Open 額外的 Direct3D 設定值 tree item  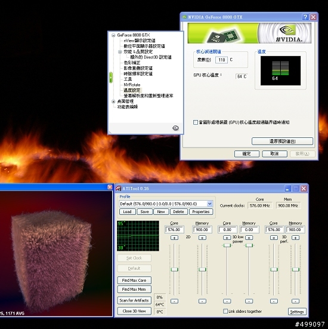click(x=151, y=57)
